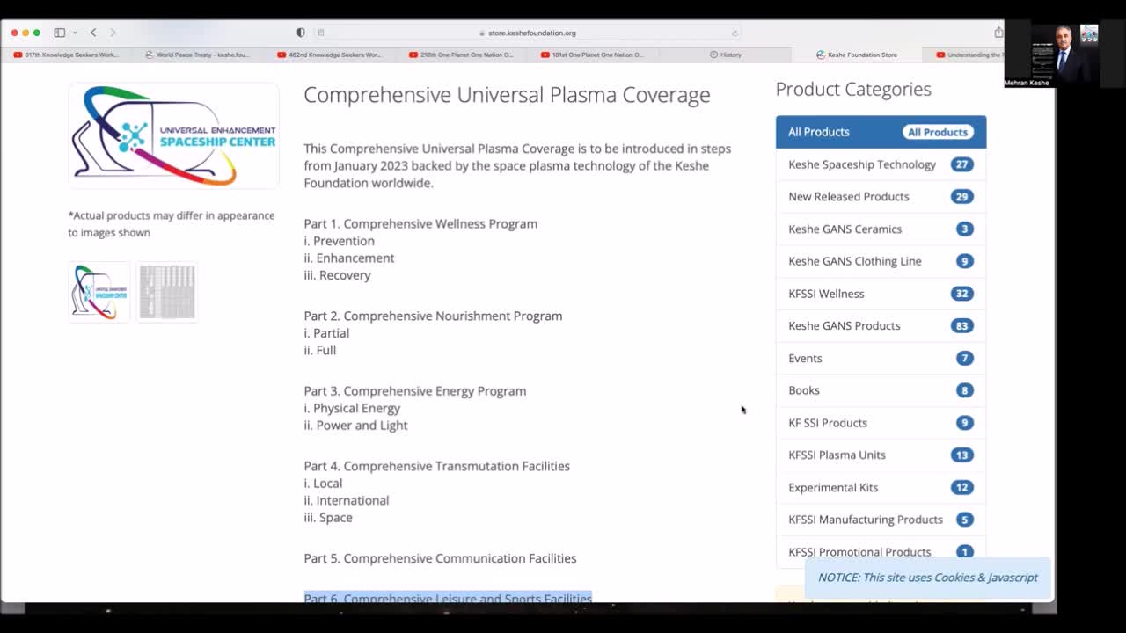Click the highlighted Part 6 Leisure and Sports line

pyautogui.click(x=448, y=598)
